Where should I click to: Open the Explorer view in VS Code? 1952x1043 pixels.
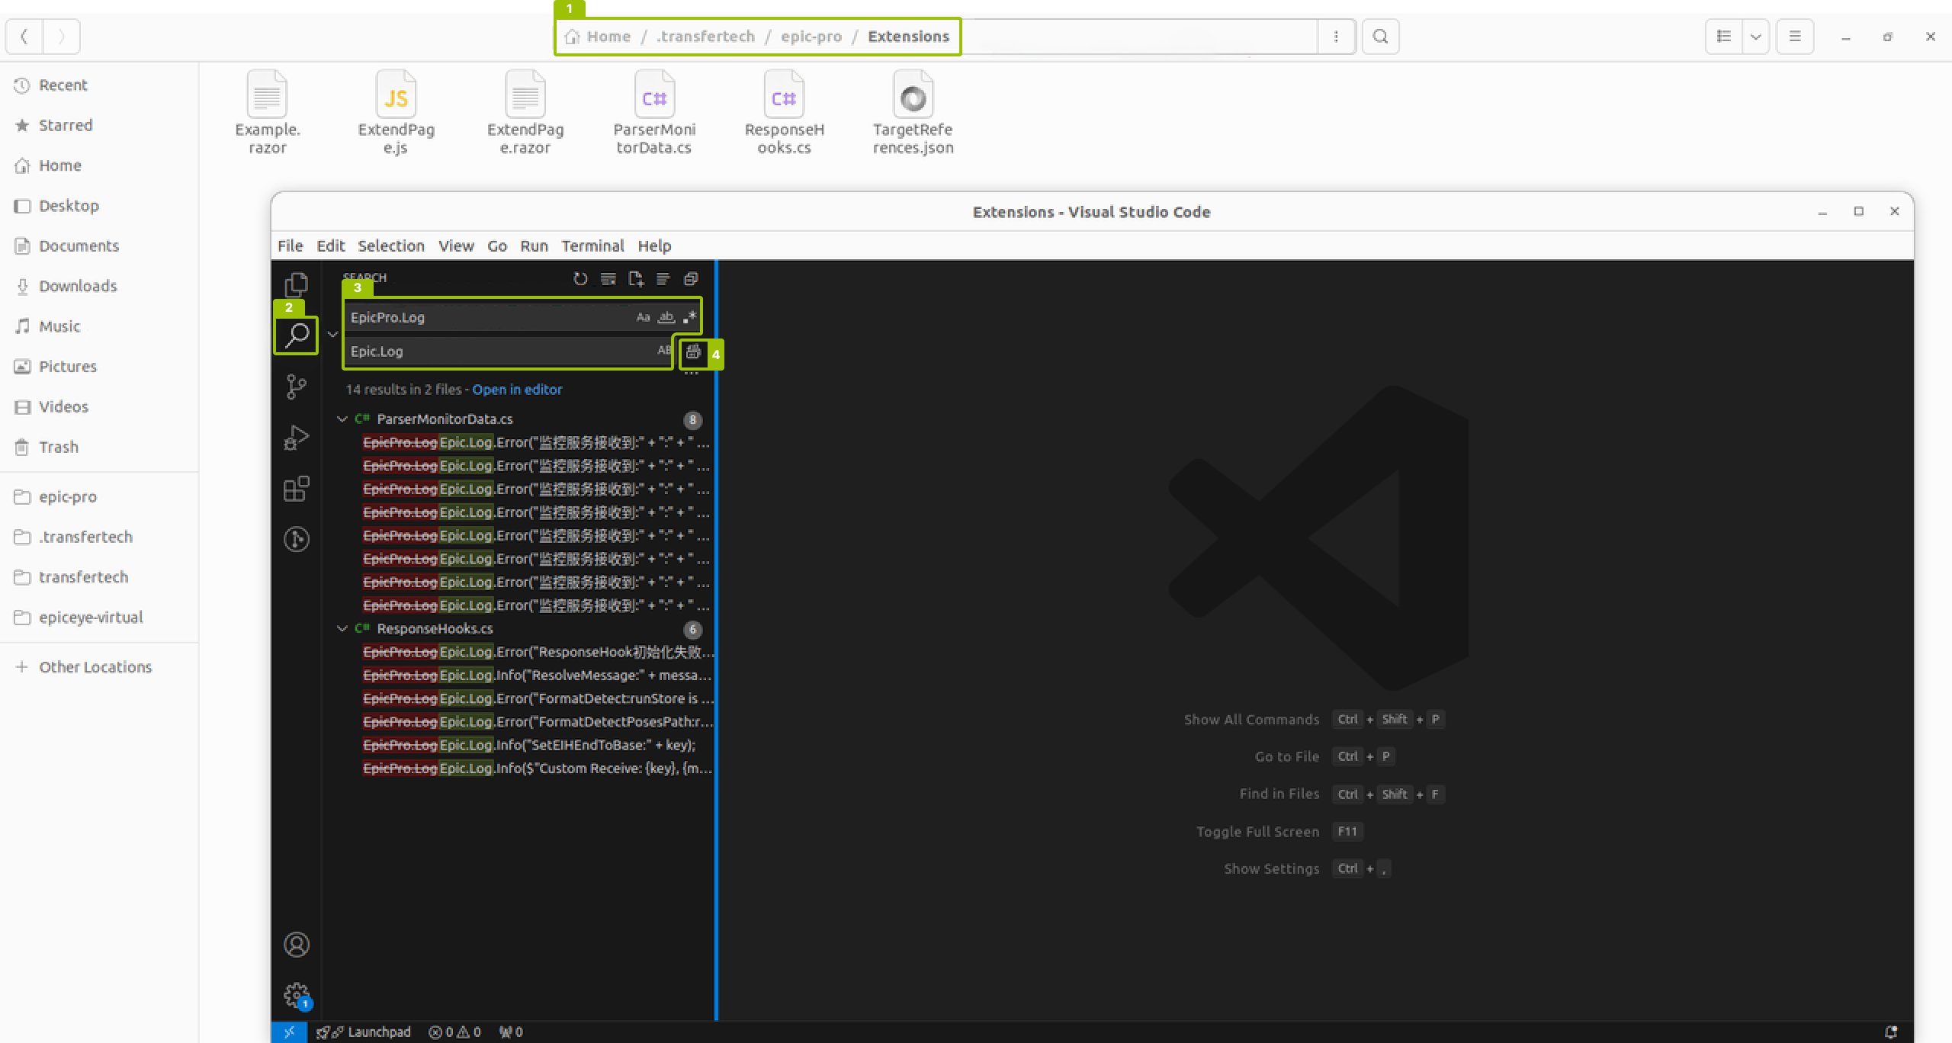[x=296, y=285]
